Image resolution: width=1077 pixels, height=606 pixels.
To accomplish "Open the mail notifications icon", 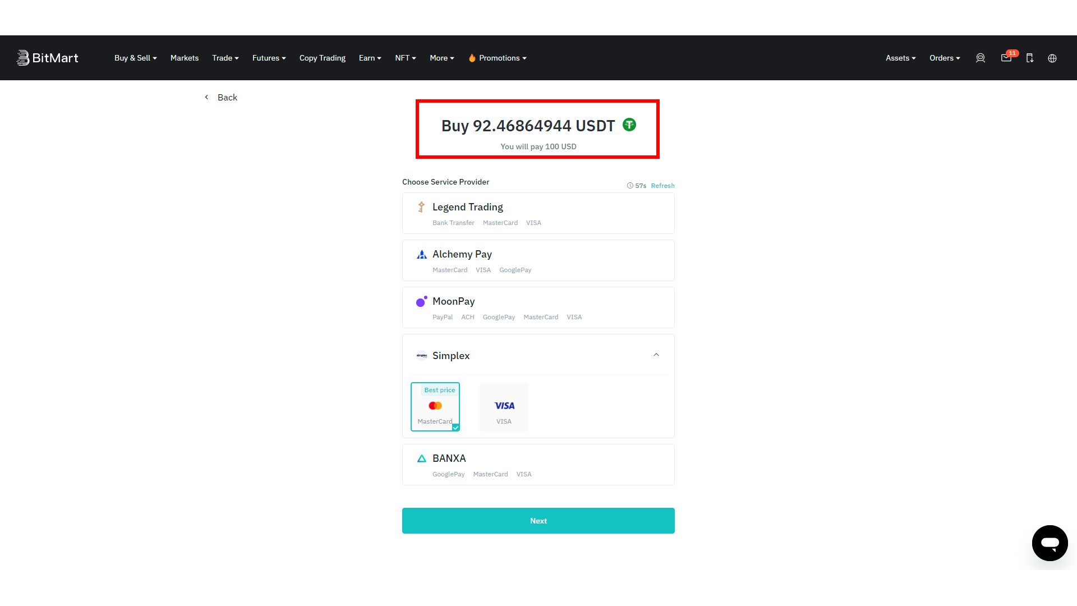I will click(x=1006, y=58).
